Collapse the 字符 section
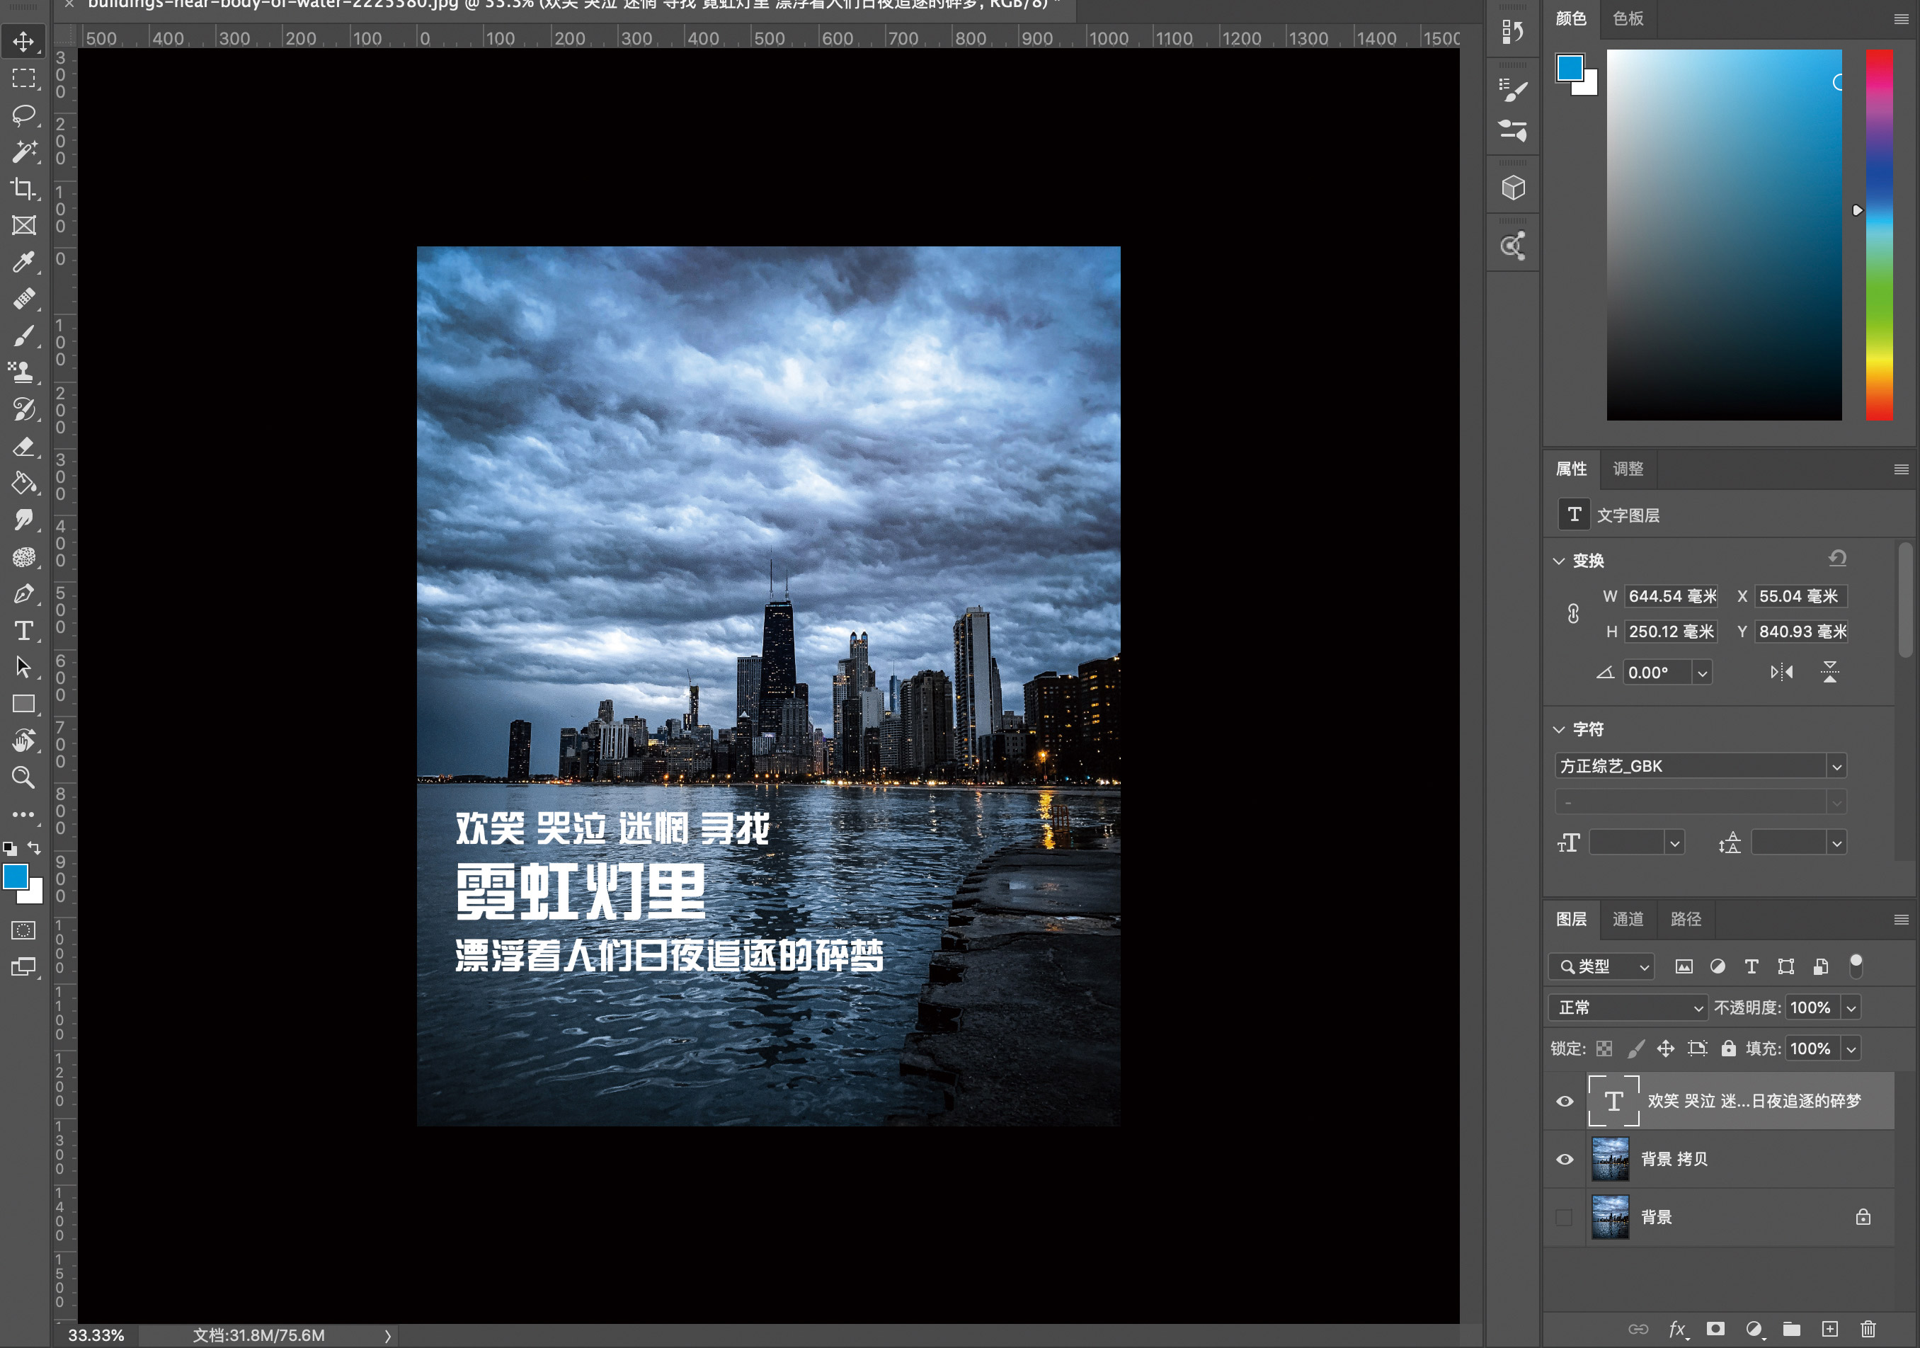Screen dimensions: 1920x1348 (1559, 729)
